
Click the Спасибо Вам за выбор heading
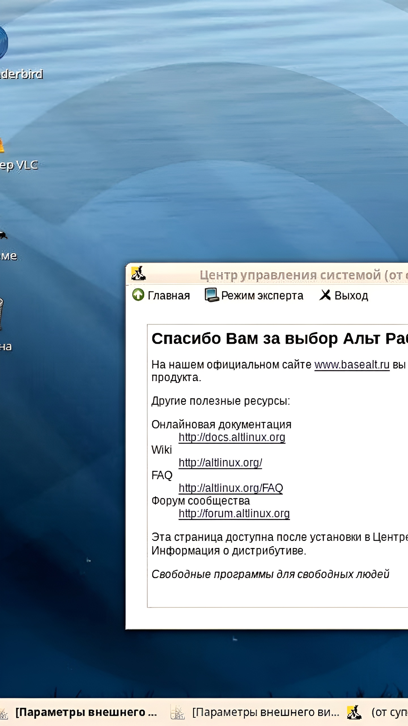coord(280,339)
